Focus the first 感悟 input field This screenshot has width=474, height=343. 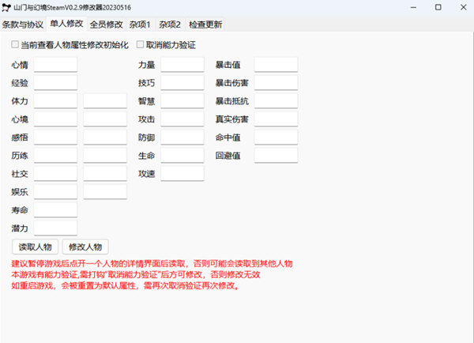55,137
